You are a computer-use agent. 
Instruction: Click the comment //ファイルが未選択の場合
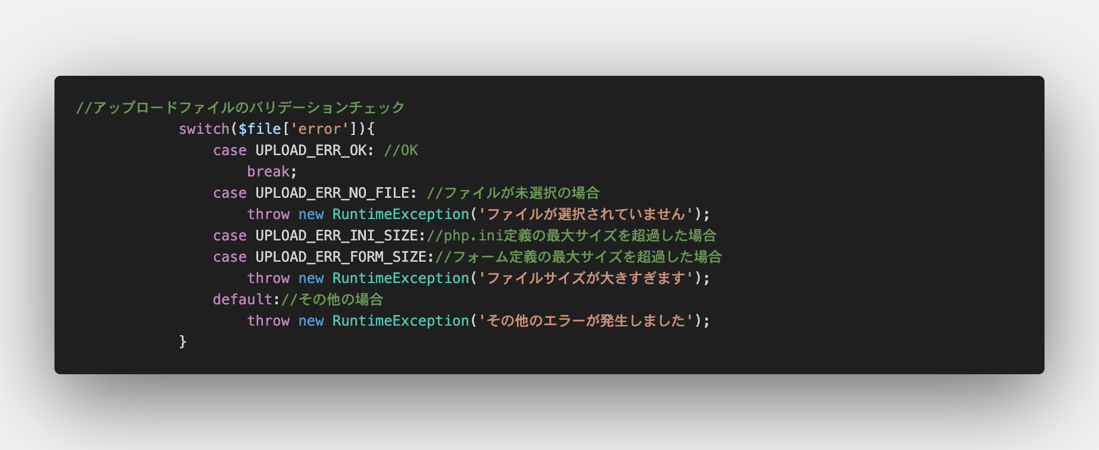(513, 193)
